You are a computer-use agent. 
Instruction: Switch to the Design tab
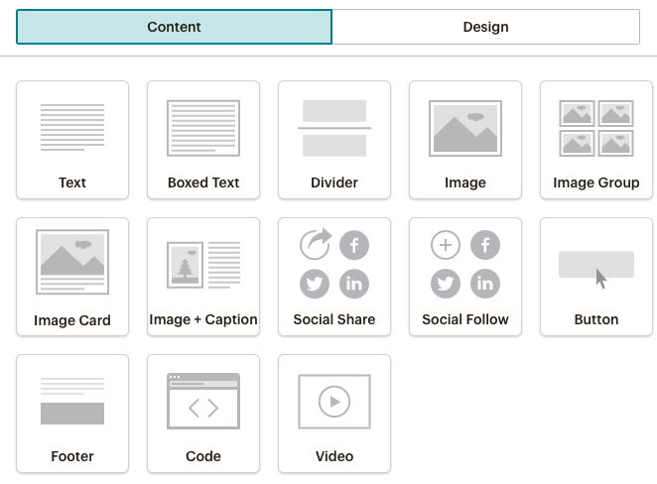pyautogui.click(x=485, y=27)
